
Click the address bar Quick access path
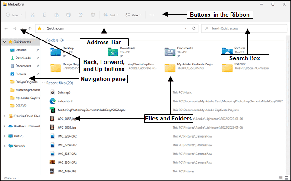(x=55, y=28)
